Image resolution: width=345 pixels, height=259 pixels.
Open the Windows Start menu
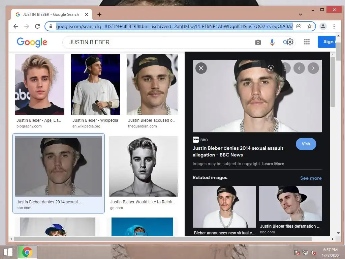8,252
